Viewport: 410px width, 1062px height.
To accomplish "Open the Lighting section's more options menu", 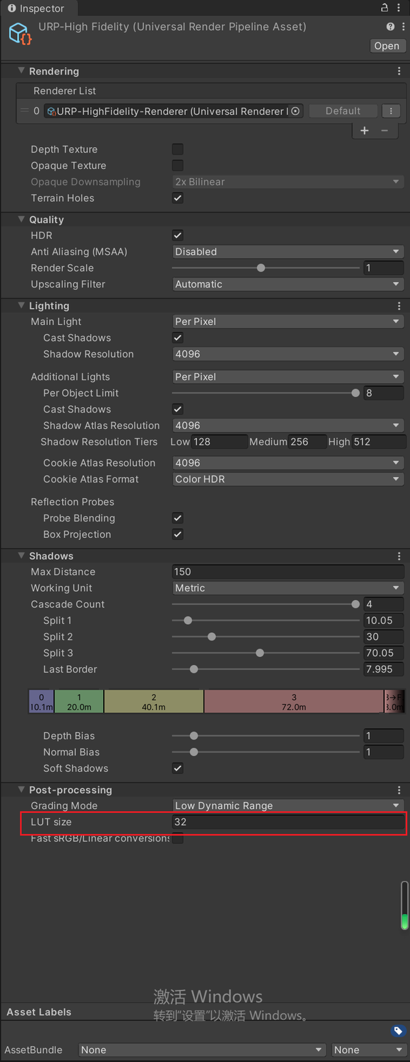I will pos(399,306).
